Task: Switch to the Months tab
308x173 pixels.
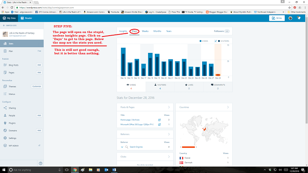Action: click(x=157, y=31)
